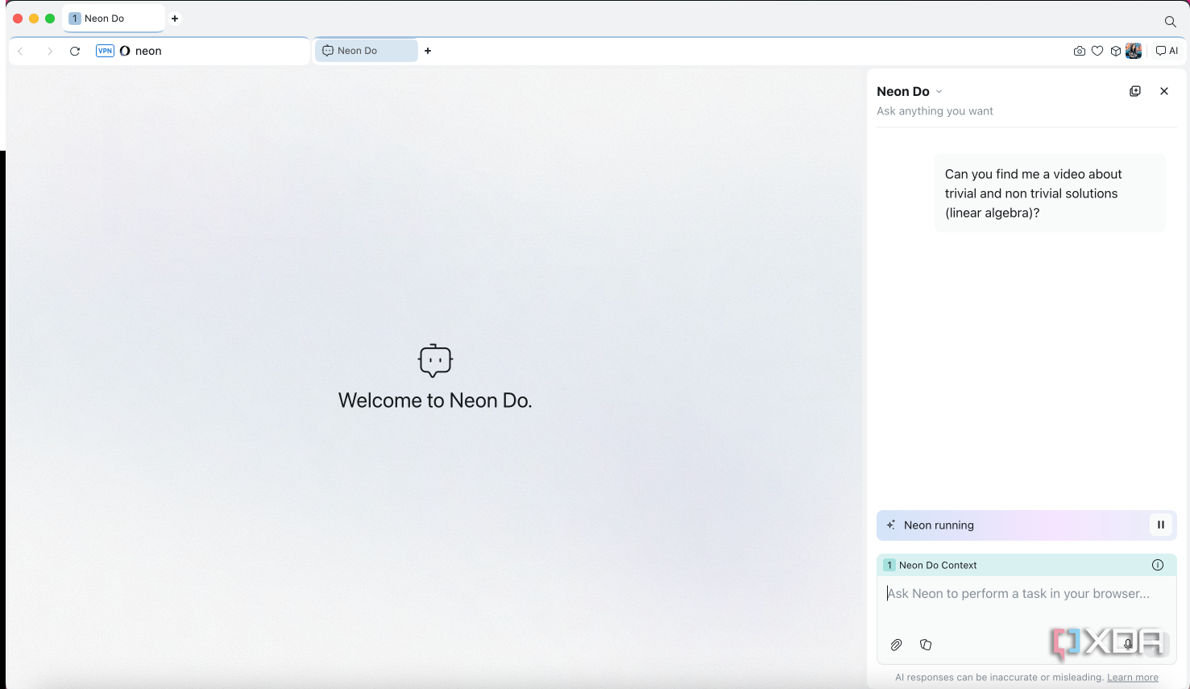Click the microphone voice input icon

1128,643
